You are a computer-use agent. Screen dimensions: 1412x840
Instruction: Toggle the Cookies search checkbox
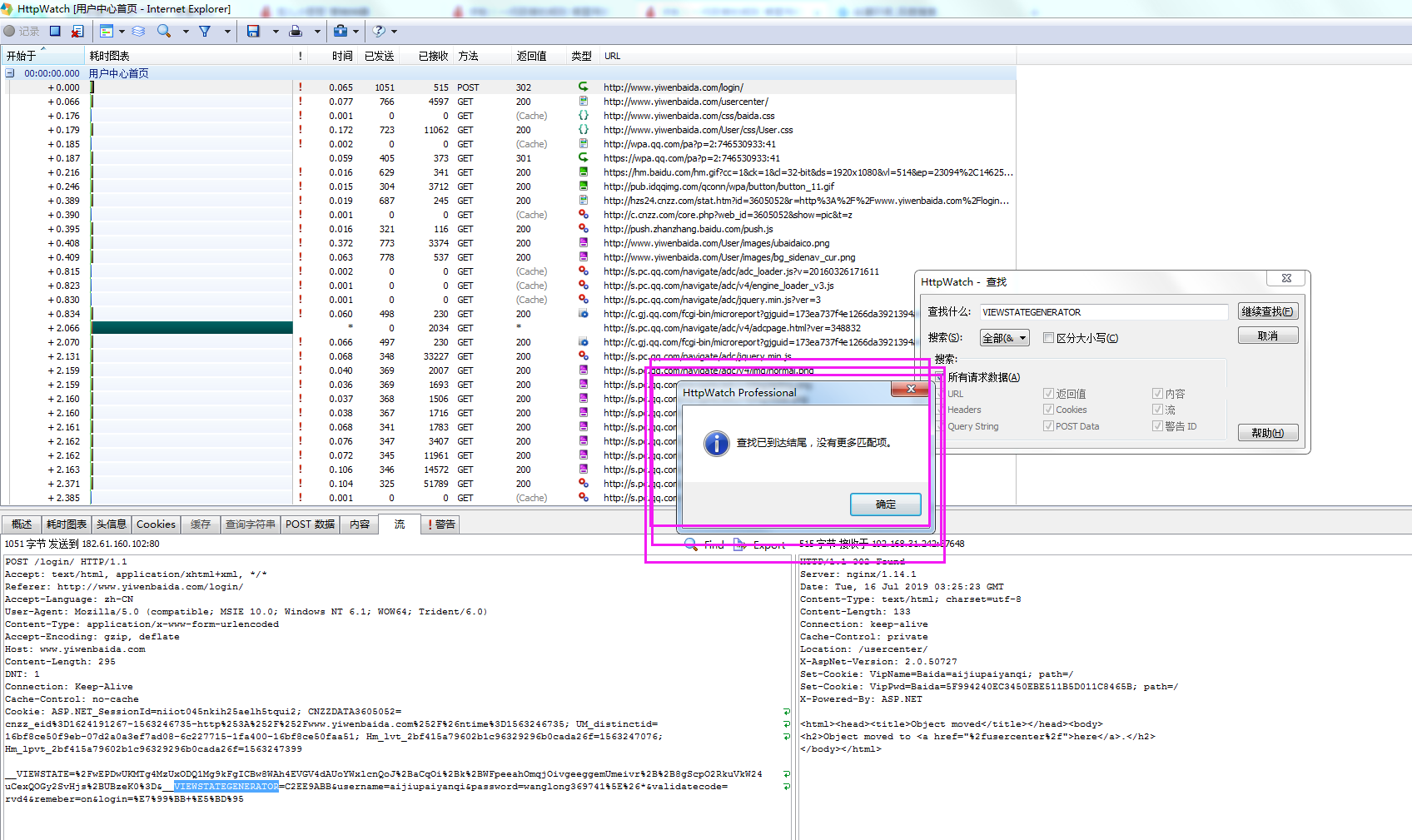coord(1049,410)
